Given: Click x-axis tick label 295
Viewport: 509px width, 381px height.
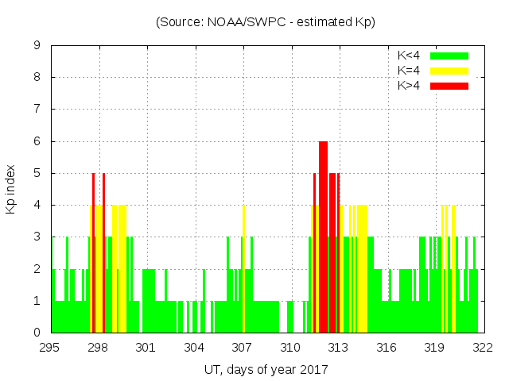Looking at the screenshot, I should pyautogui.click(x=50, y=348).
